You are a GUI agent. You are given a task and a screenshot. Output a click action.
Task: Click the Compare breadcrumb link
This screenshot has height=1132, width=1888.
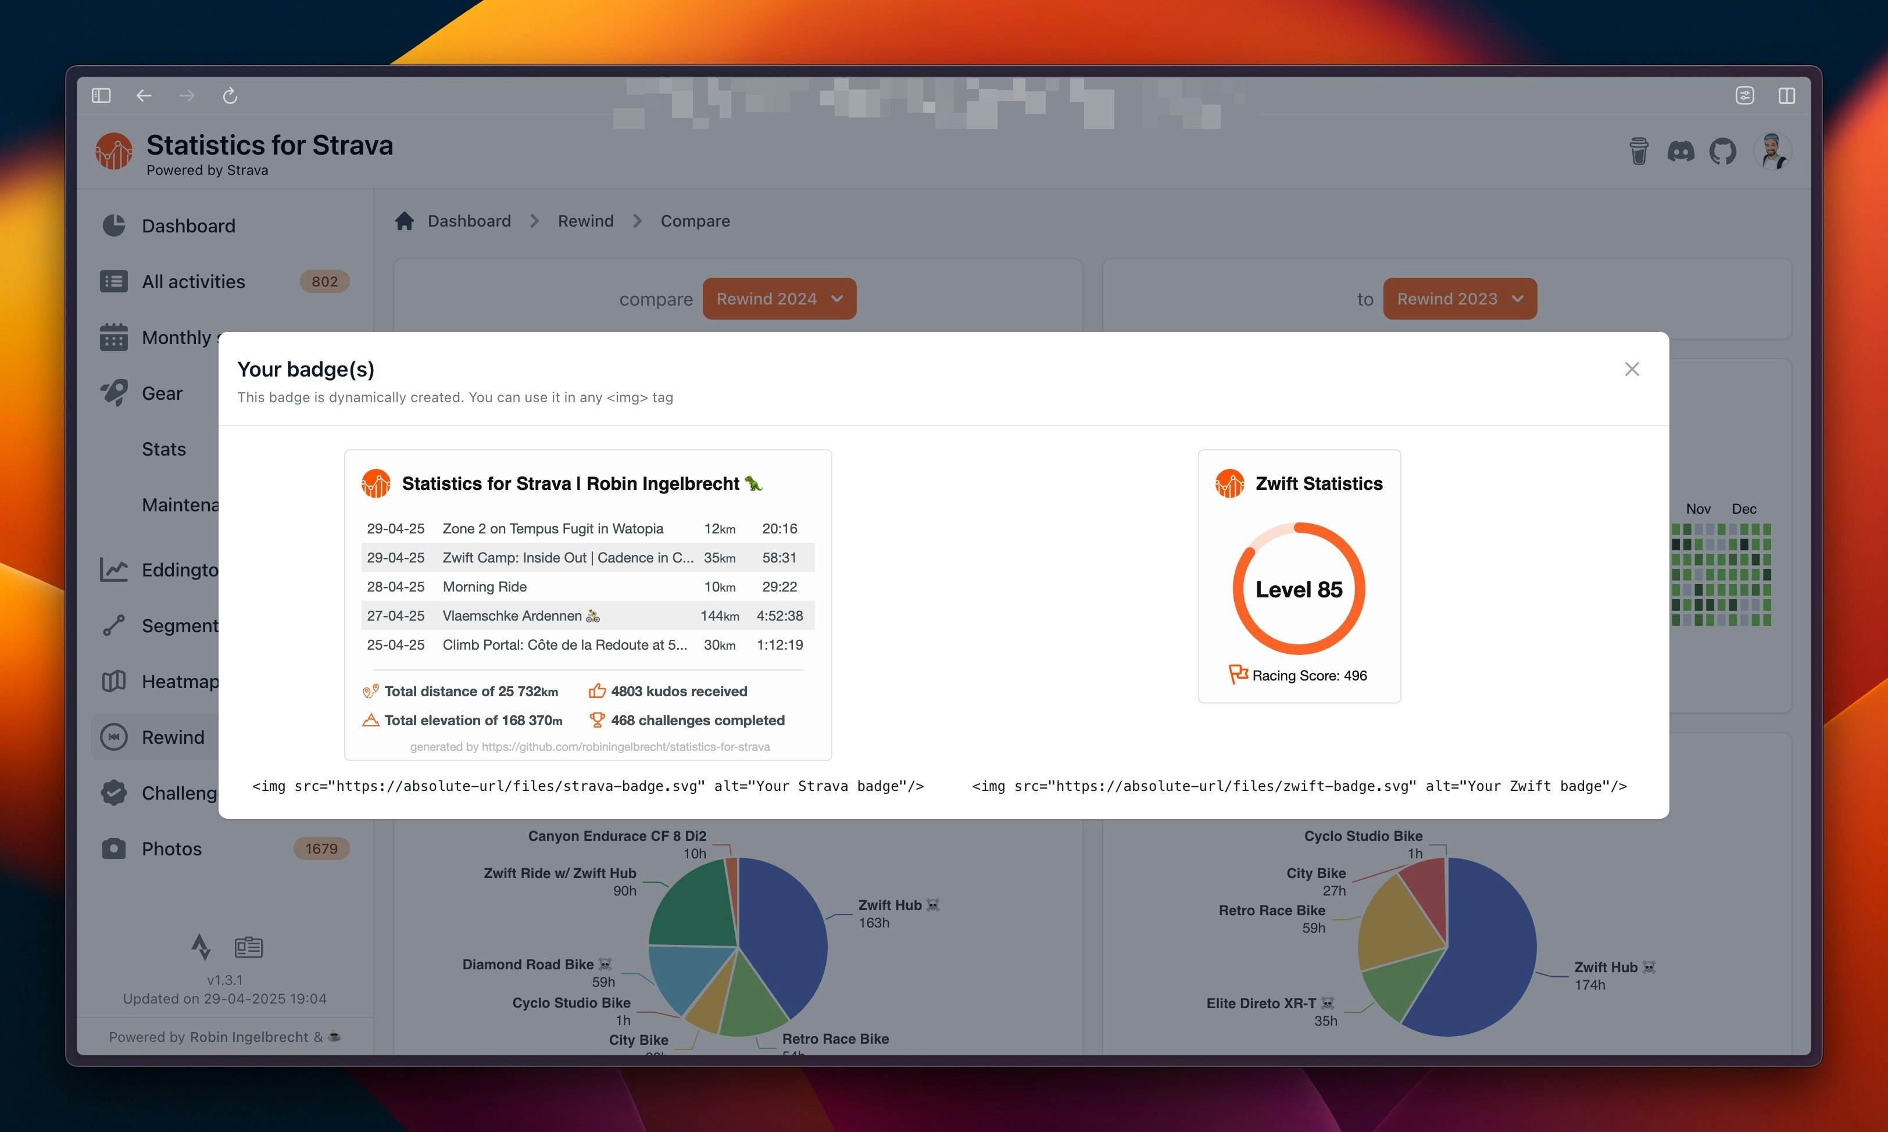coord(695,220)
